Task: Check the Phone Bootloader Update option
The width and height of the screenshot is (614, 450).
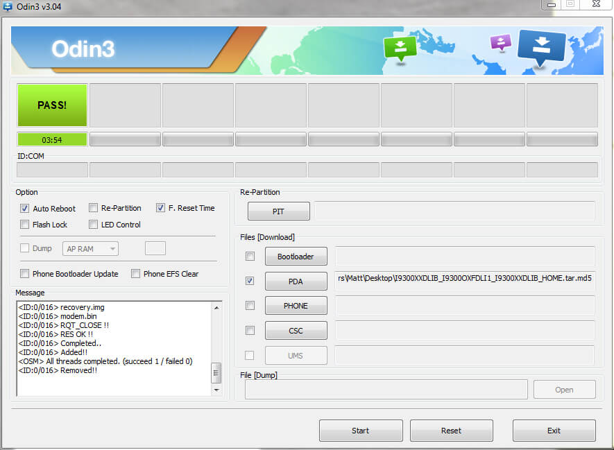Action: pos(24,273)
